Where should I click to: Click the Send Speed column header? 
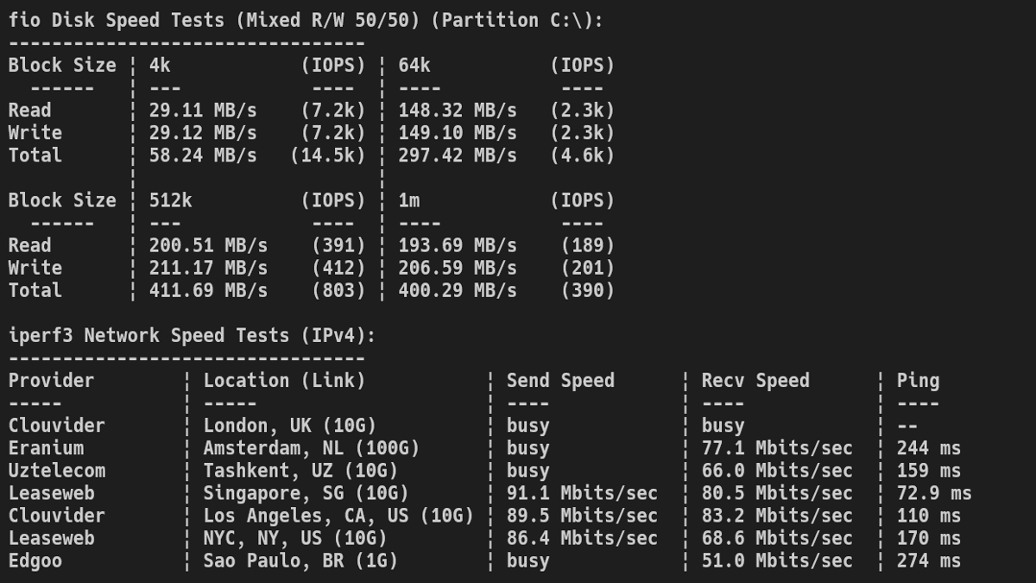pos(560,380)
